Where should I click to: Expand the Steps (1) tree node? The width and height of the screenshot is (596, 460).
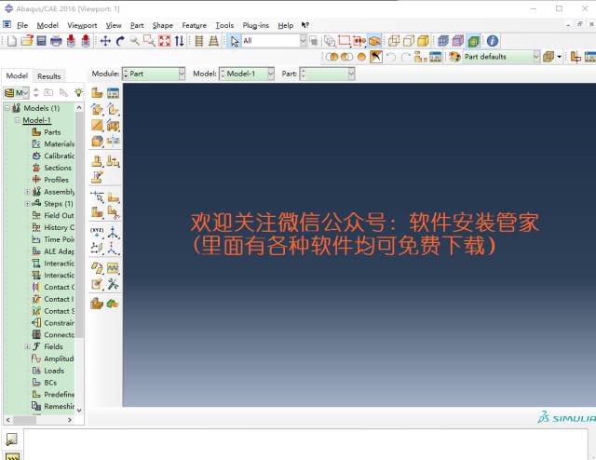tap(26, 203)
